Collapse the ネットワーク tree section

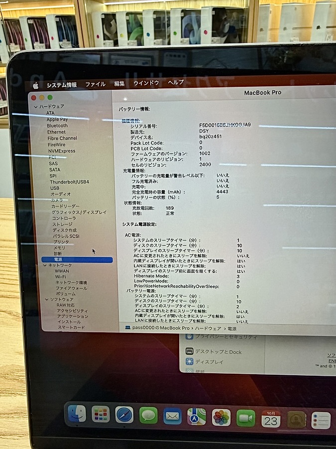click(45, 265)
